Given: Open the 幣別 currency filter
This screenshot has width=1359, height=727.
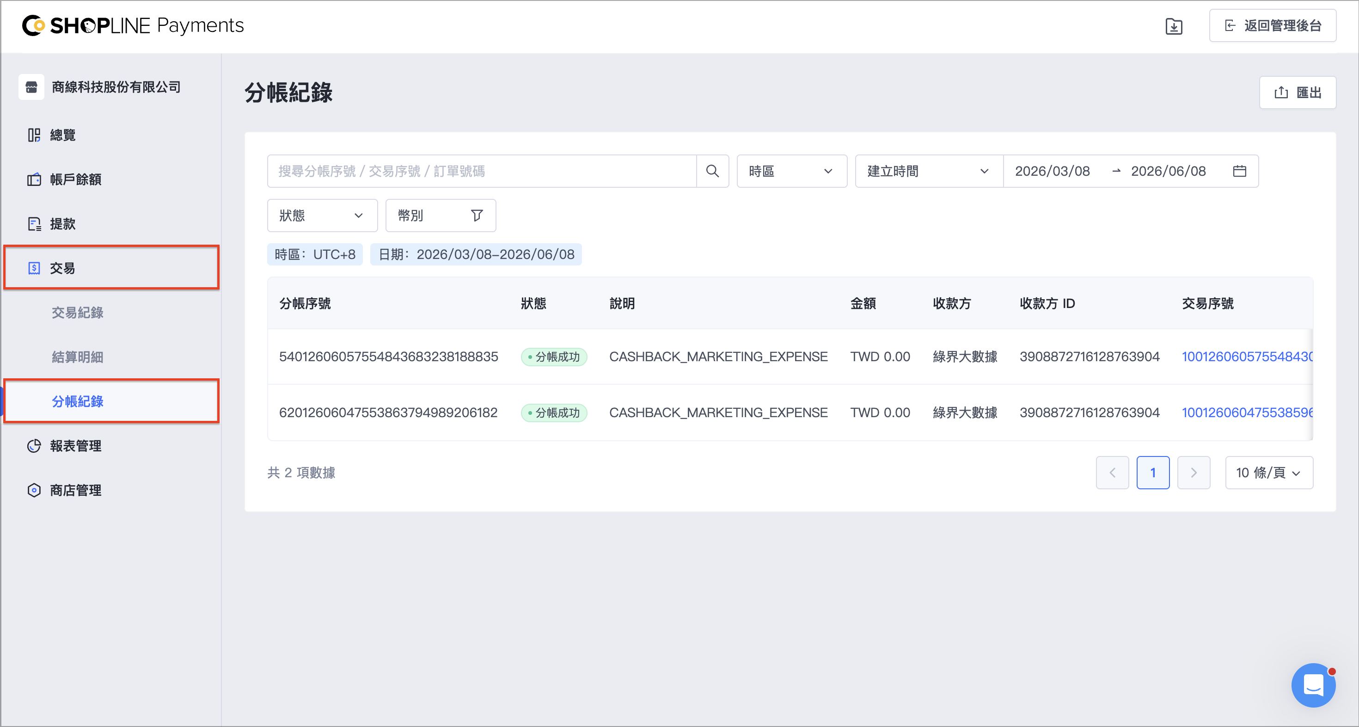Looking at the screenshot, I should pos(441,216).
